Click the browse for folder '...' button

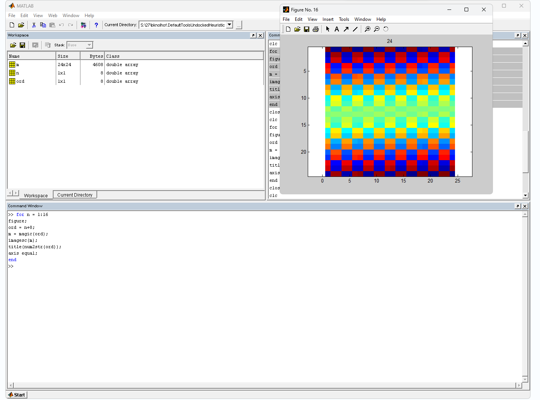pyautogui.click(x=239, y=25)
